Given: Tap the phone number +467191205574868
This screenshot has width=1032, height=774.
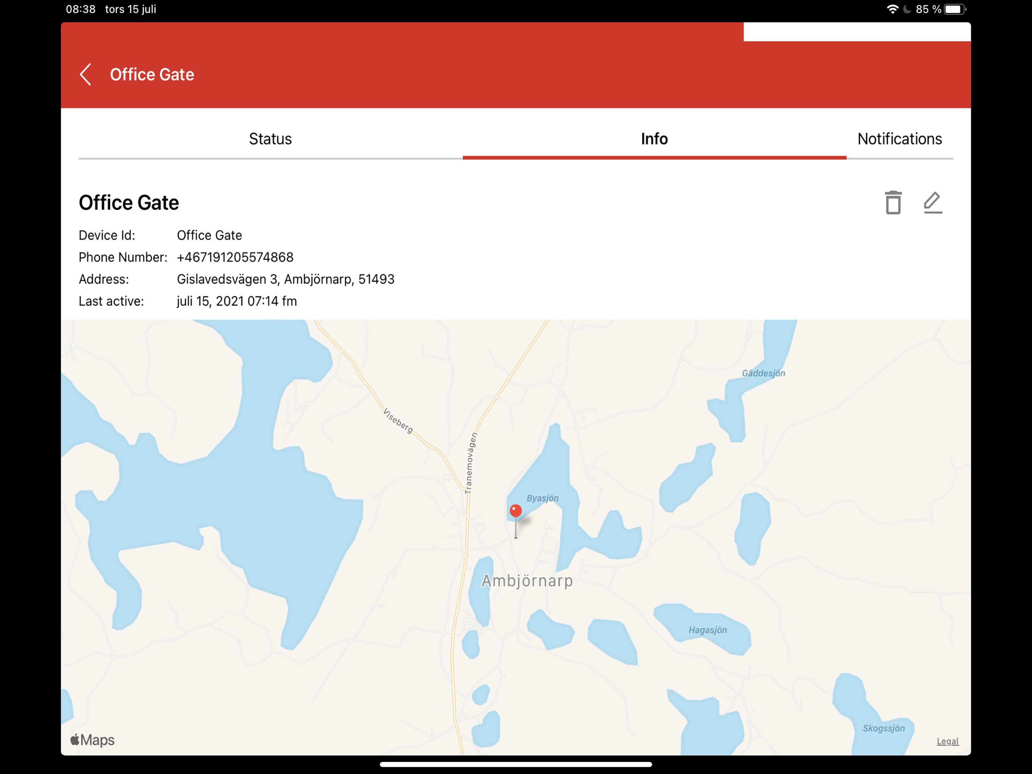Looking at the screenshot, I should click(x=235, y=257).
